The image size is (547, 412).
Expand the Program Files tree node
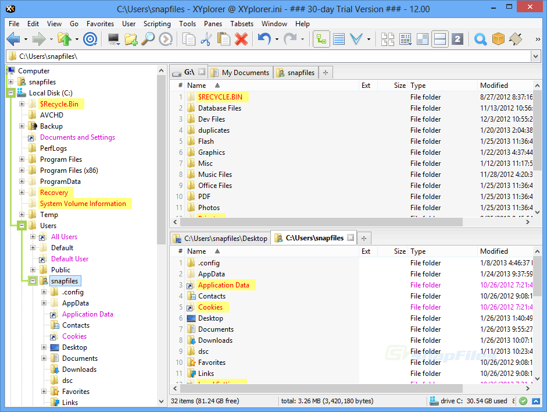click(x=22, y=159)
